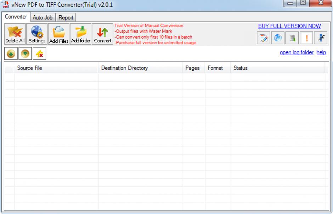333x214 pixels.
Task: Click Add Files folder icon
Action: 59,34
